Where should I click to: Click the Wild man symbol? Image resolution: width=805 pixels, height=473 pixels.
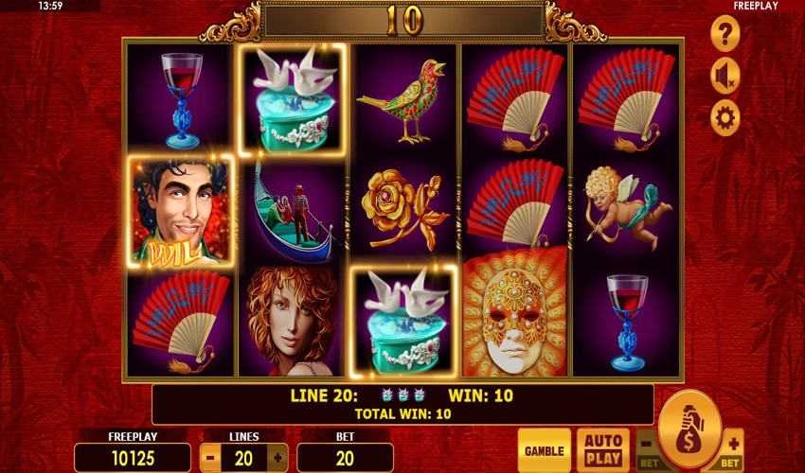[180, 211]
